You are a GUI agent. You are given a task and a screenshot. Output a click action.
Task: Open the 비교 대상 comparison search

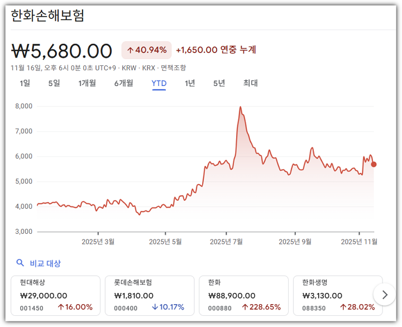click(x=45, y=263)
